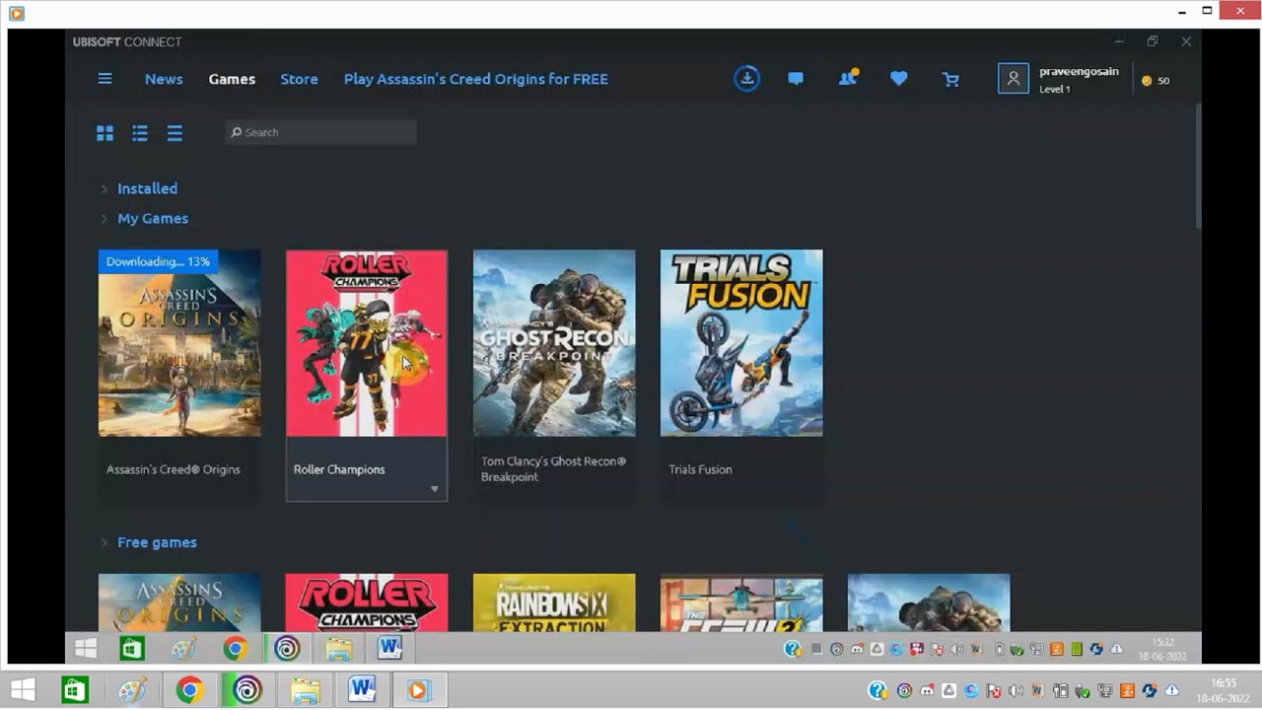
Task: Open Roller Champions cover under Free games
Action: tap(367, 603)
